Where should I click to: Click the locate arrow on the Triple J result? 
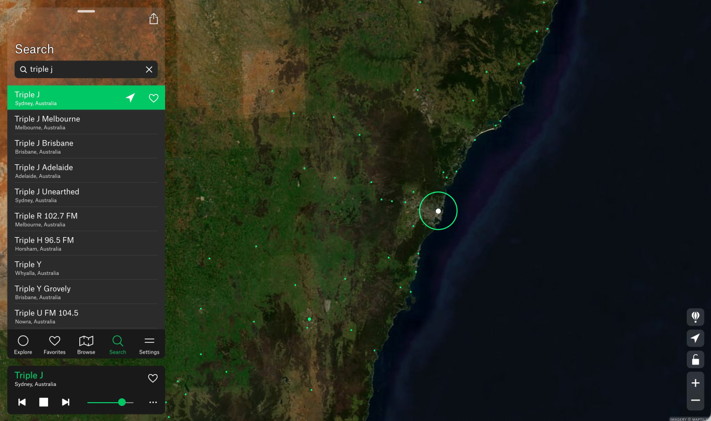point(131,98)
